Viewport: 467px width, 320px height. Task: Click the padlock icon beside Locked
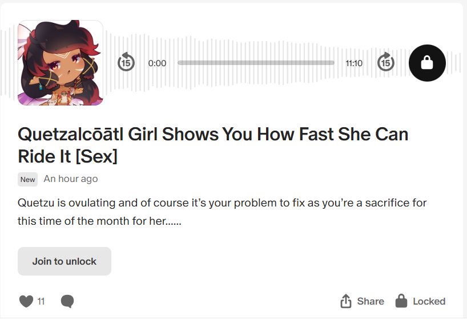coord(401,301)
